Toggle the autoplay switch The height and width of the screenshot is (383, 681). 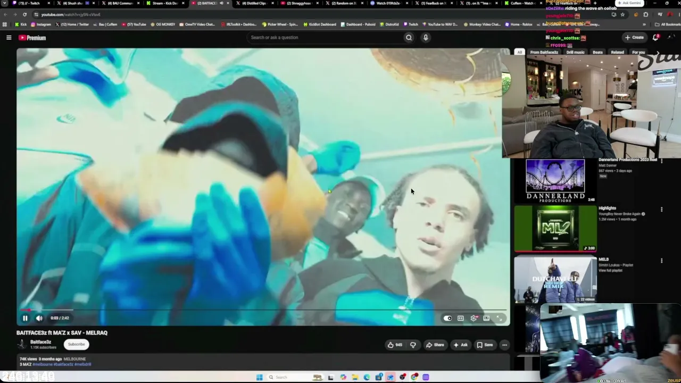[x=447, y=318]
